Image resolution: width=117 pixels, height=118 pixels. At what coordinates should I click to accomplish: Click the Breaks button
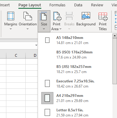[x=69, y=21]
